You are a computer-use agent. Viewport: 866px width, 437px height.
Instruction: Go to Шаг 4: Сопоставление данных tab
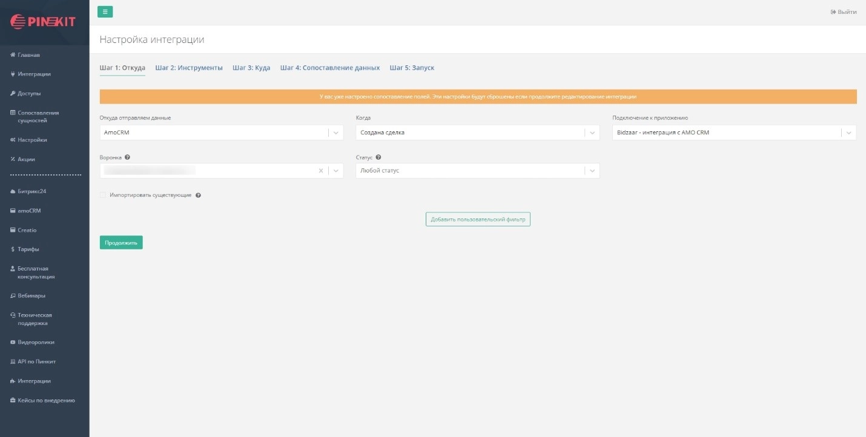(x=329, y=68)
